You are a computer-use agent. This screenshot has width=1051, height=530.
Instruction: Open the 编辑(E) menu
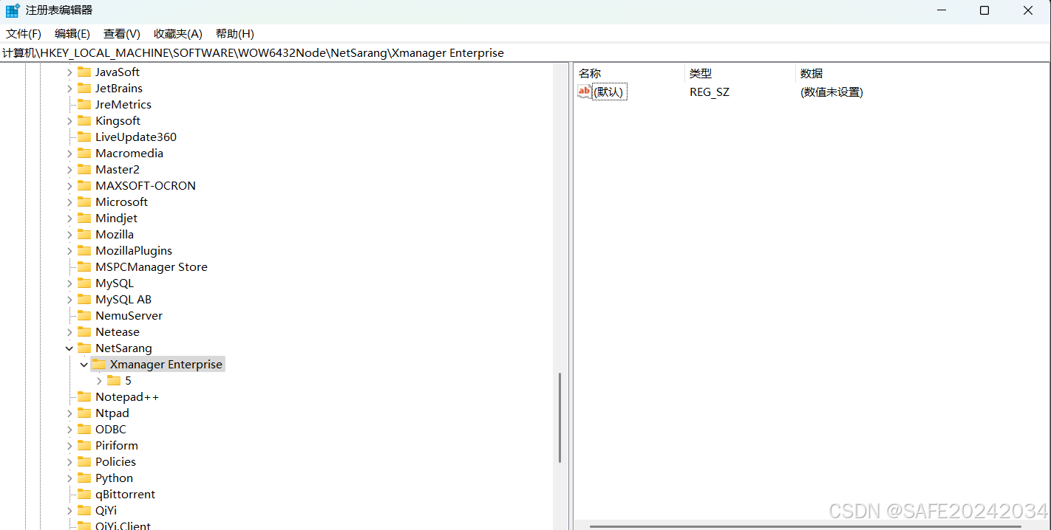click(x=72, y=34)
